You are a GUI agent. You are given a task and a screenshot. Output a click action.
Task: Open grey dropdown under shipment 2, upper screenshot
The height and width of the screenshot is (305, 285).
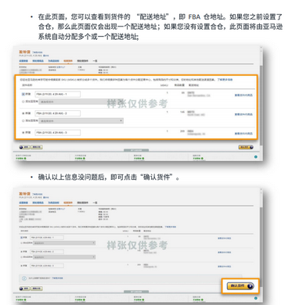pyautogui.click(x=81, y=121)
